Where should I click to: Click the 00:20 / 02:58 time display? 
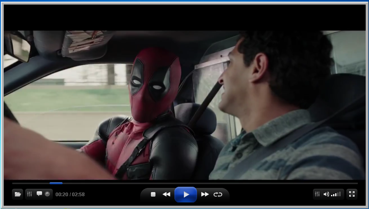click(x=70, y=195)
